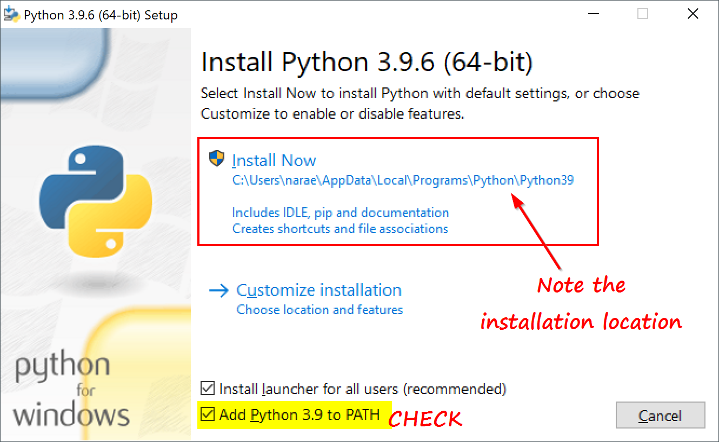This screenshot has height=442, width=719.
Task: Click the Install launcher for all users label
Action: [x=363, y=389]
